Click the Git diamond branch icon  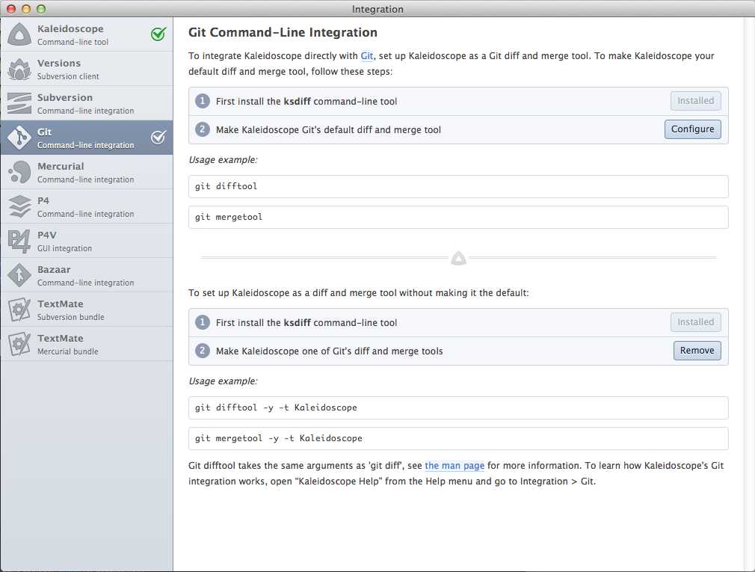pos(19,138)
